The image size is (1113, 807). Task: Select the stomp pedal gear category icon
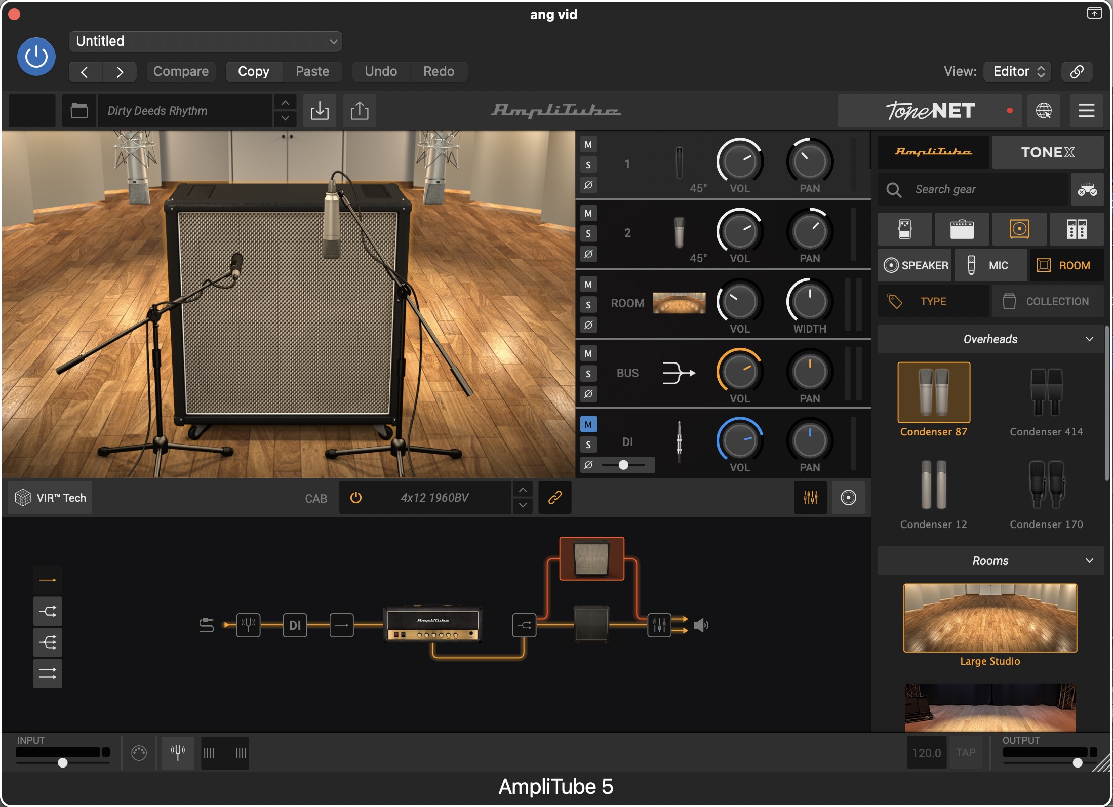pos(904,229)
